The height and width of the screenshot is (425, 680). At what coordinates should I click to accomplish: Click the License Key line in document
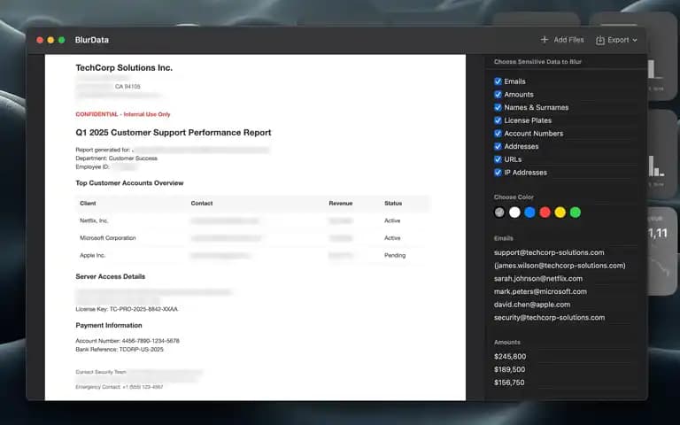click(x=127, y=309)
